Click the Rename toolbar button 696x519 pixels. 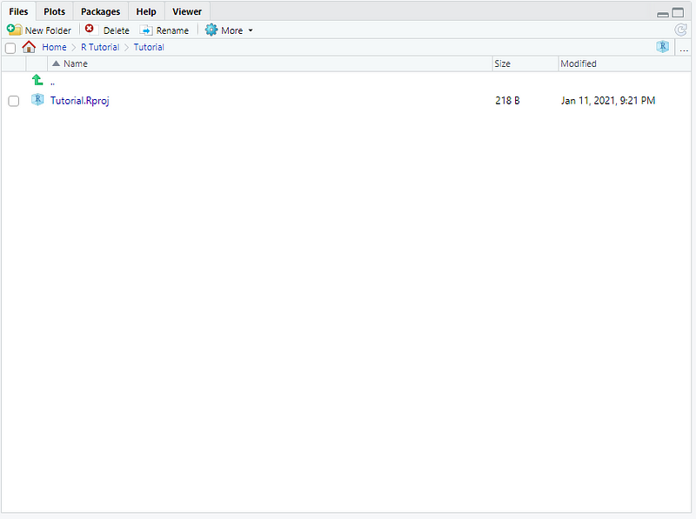(x=164, y=30)
